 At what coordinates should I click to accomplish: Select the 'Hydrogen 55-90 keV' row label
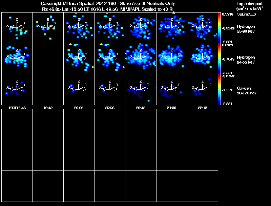(x=246, y=29)
